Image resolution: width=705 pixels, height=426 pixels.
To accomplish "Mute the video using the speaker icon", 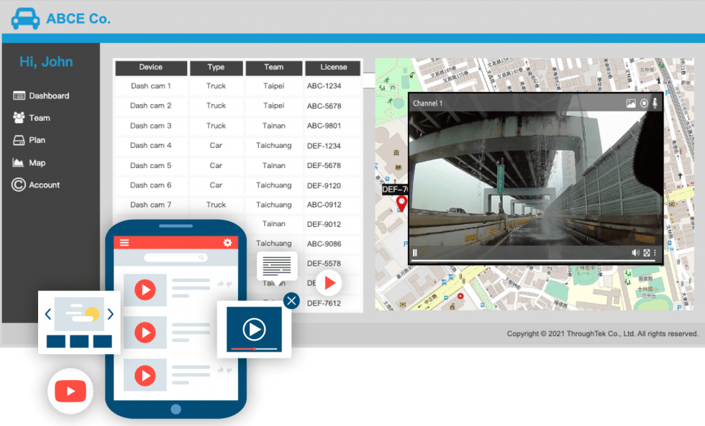I will coord(635,253).
